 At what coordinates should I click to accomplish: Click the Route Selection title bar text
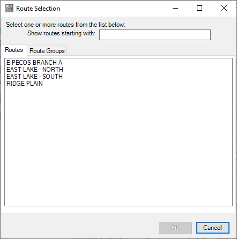[x=38, y=9]
